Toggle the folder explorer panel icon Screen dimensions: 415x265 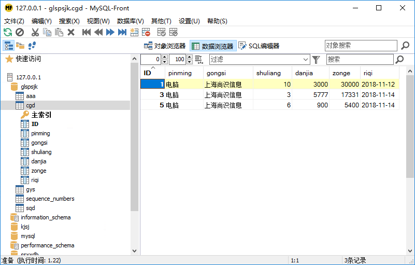coord(20,46)
